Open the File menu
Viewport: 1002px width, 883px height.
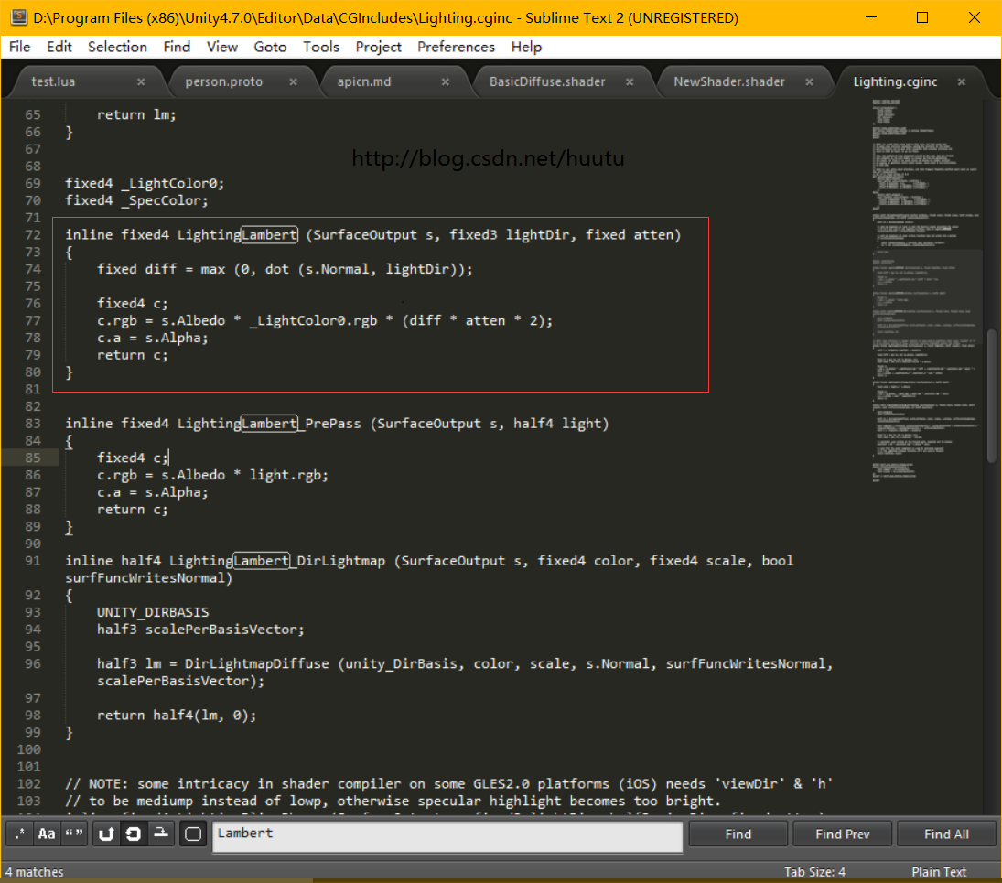[20, 47]
